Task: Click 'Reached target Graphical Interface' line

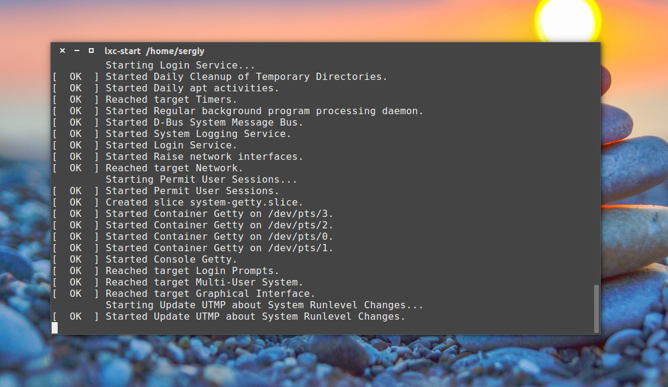Action: [x=210, y=294]
